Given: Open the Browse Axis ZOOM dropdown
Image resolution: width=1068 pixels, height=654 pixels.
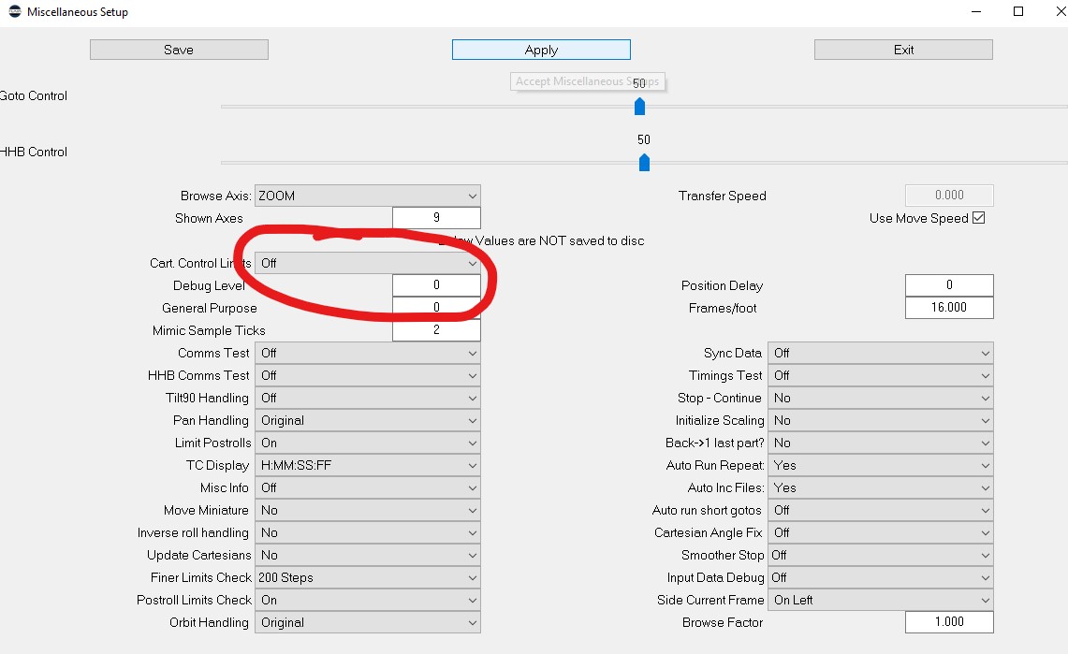Looking at the screenshot, I should coord(368,196).
